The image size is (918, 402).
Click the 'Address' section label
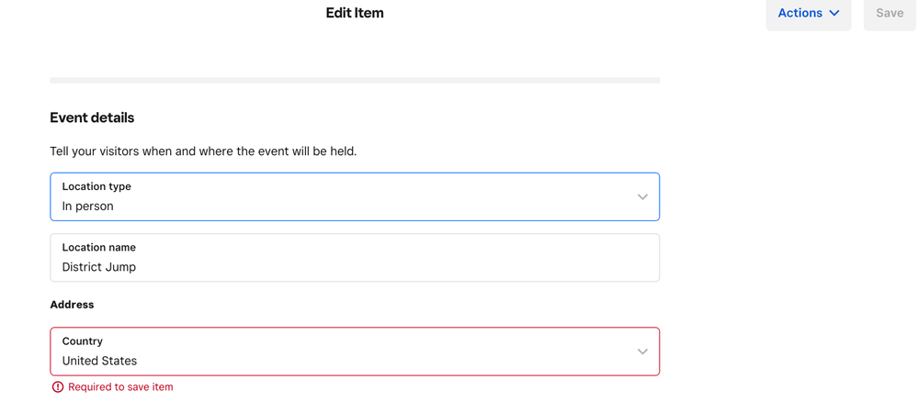coord(72,305)
